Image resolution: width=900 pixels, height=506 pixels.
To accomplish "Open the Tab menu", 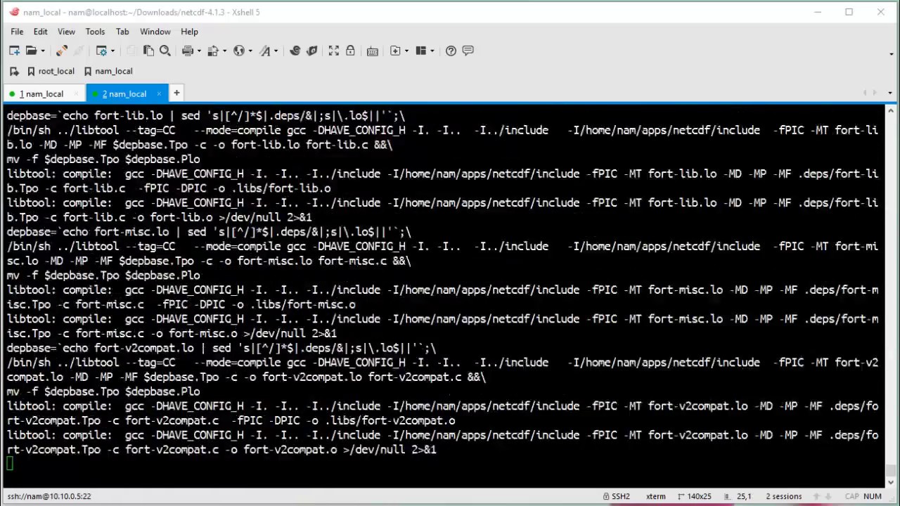I will [x=122, y=32].
